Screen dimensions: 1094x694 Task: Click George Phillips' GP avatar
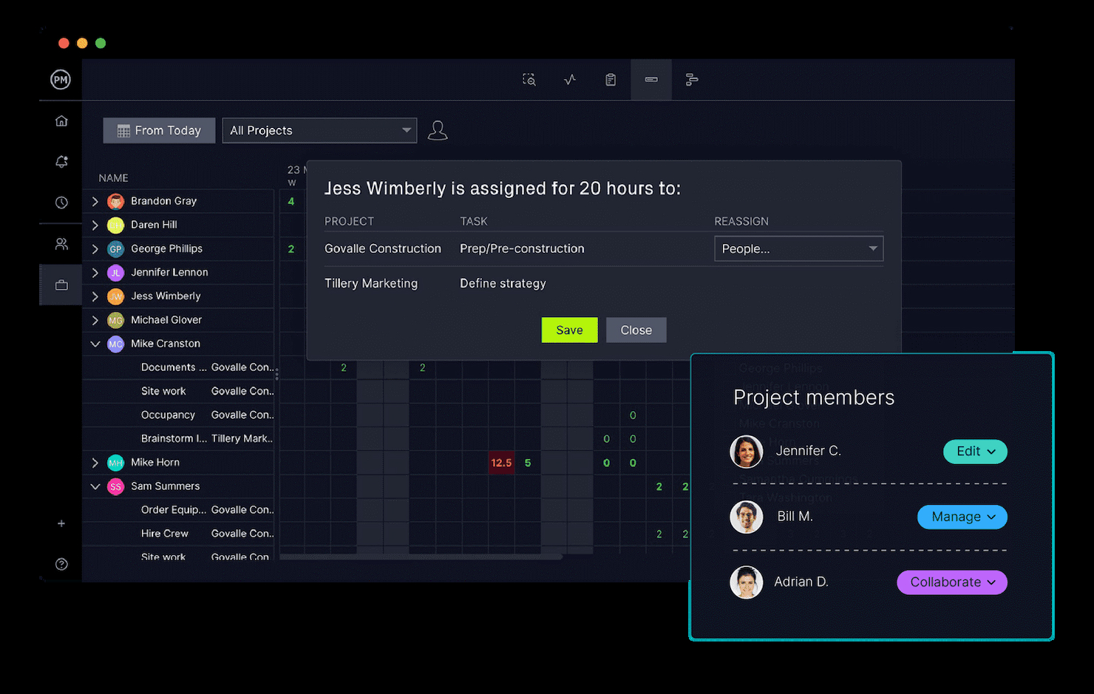[115, 249]
